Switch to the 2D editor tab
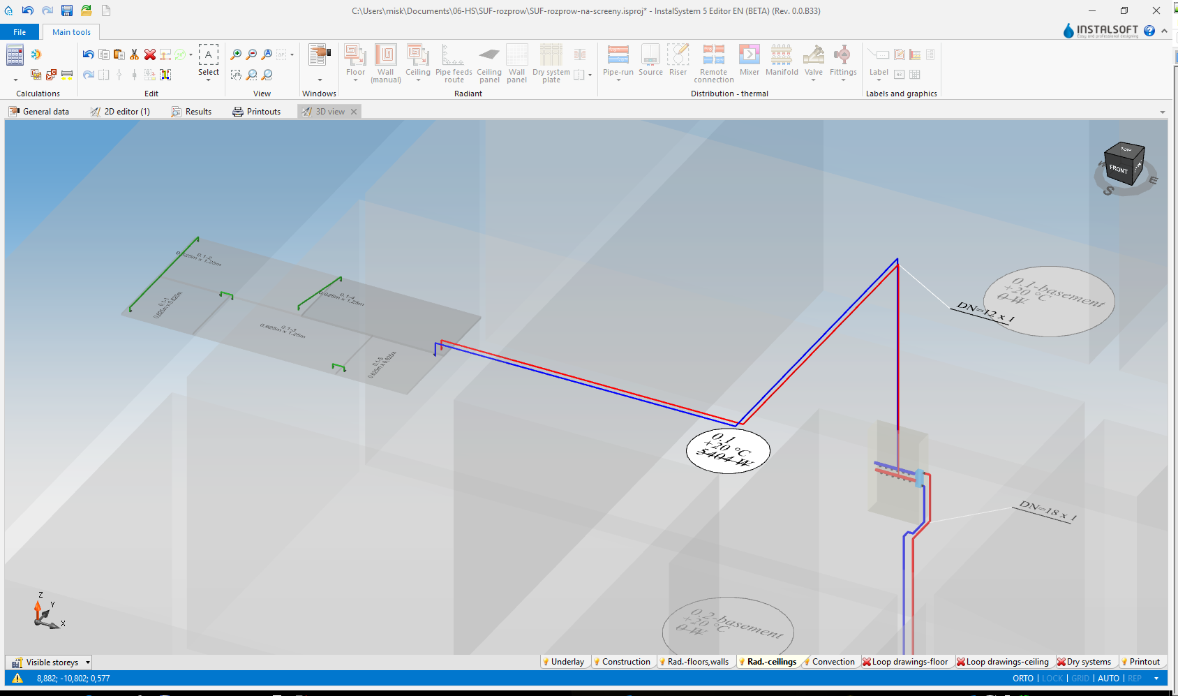Screen dimensions: 1178x696 click(120, 112)
